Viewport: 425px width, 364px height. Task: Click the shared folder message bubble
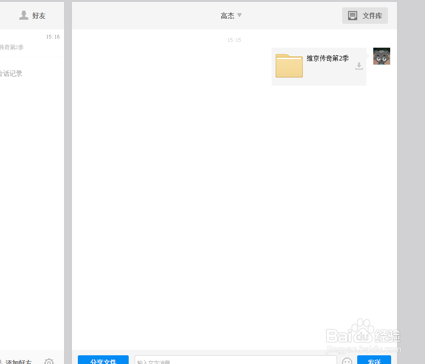pos(319,66)
